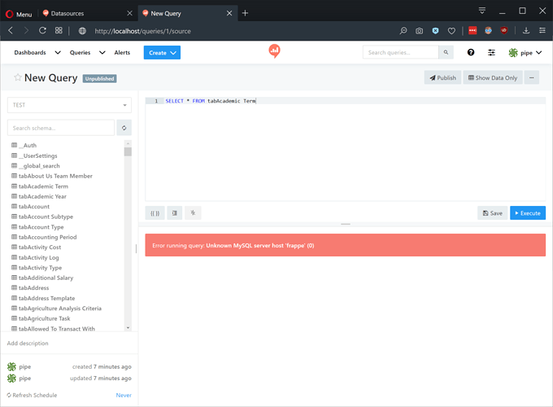The width and height of the screenshot is (553, 407).
Task: Click Show Data Only
Action: 493,77
